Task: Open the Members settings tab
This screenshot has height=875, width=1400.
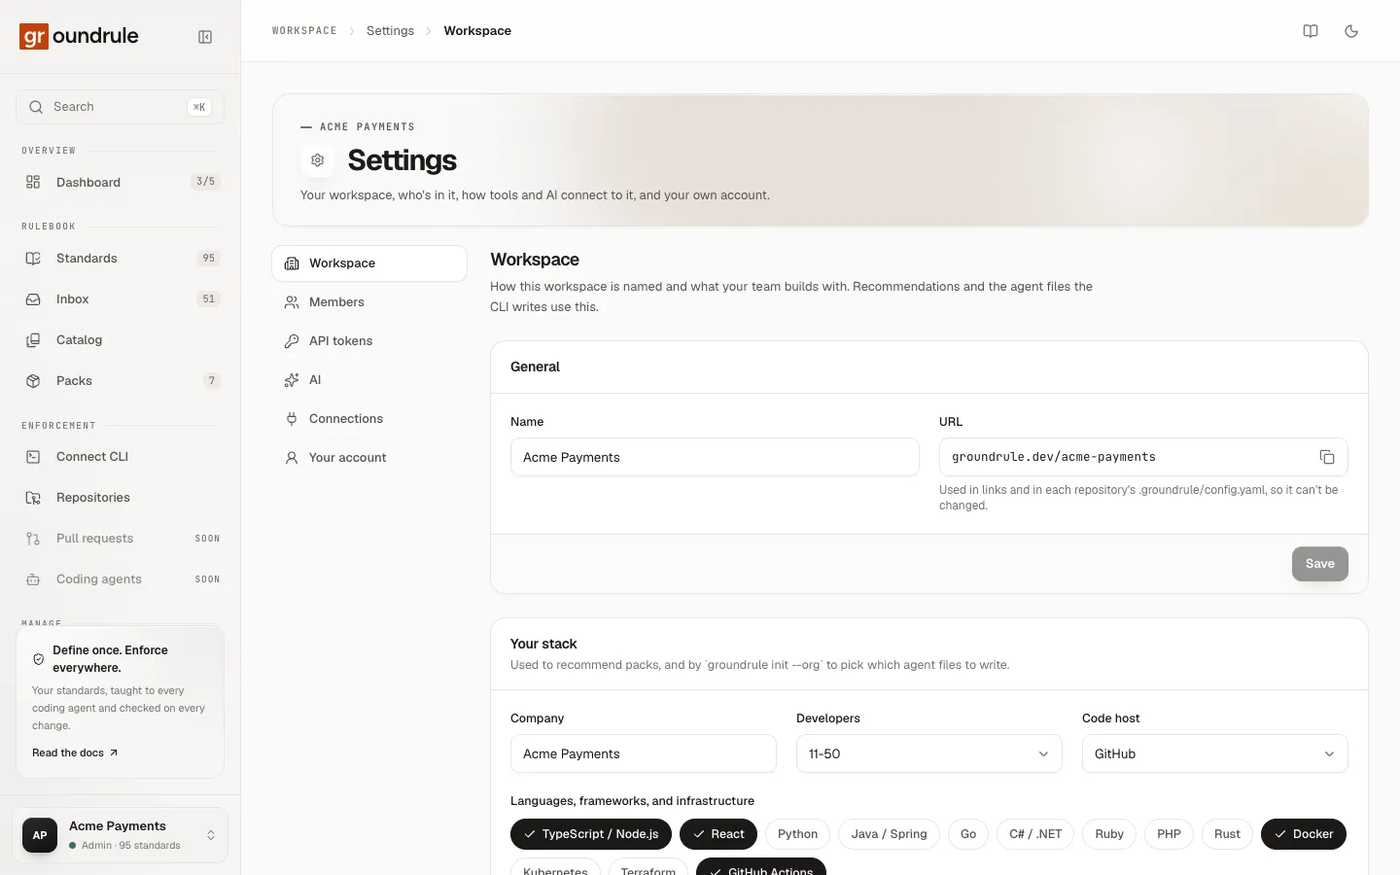Action: [369, 302]
